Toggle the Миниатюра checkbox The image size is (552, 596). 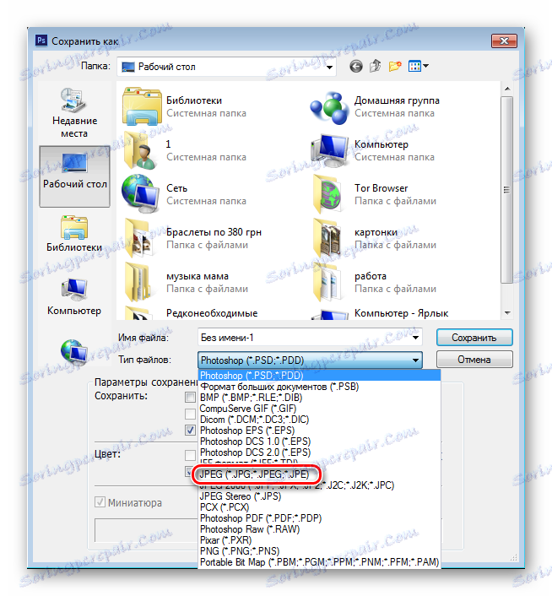click(x=100, y=502)
